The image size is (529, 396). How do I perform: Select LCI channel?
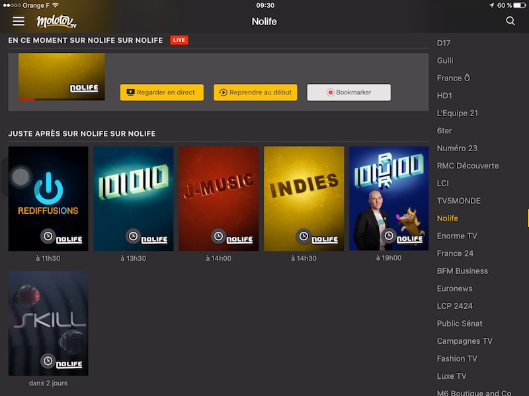(443, 183)
